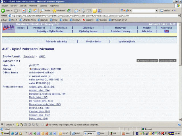Open the Home page icon
This screenshot has height=136, width=182.
35,11
